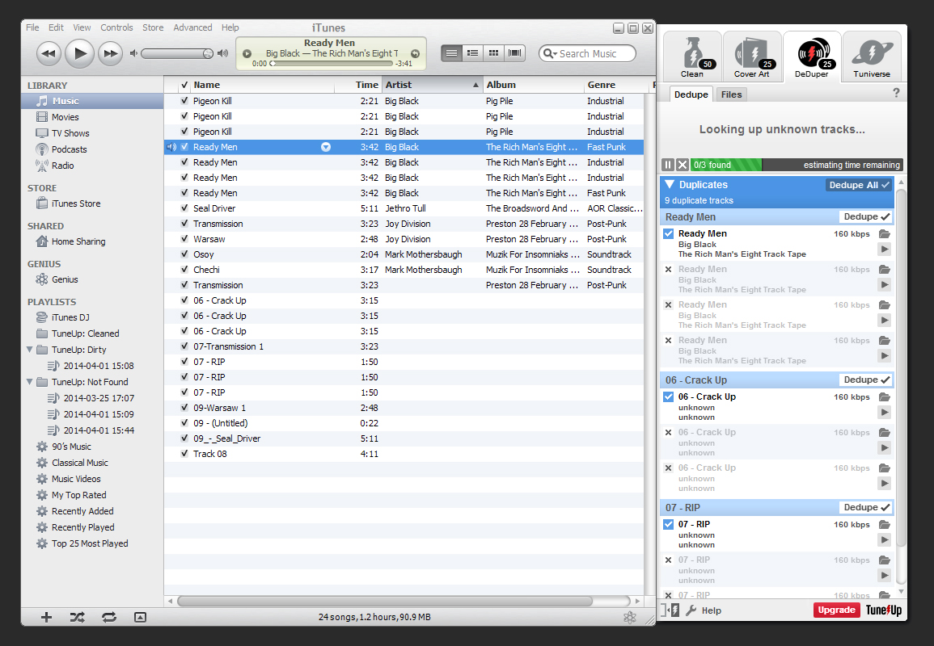Collapse the TuneUp: Dirty playlist folder
The image size is (934, 646).
(30, 350)
